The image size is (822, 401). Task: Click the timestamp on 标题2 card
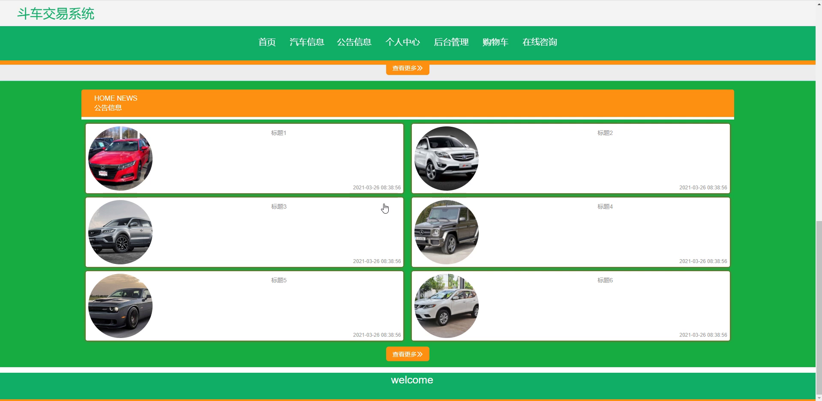pyautogui.click(x=703, y=188)
